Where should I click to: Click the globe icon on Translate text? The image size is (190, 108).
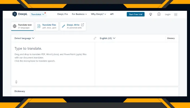point(15,26)
